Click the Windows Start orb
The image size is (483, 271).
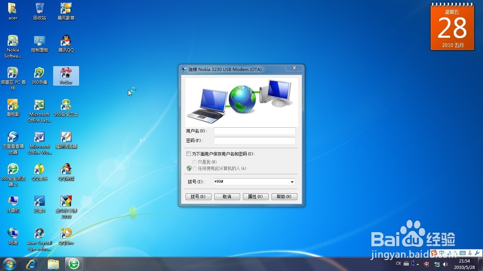pyautogui.click(x=9, y=264)
